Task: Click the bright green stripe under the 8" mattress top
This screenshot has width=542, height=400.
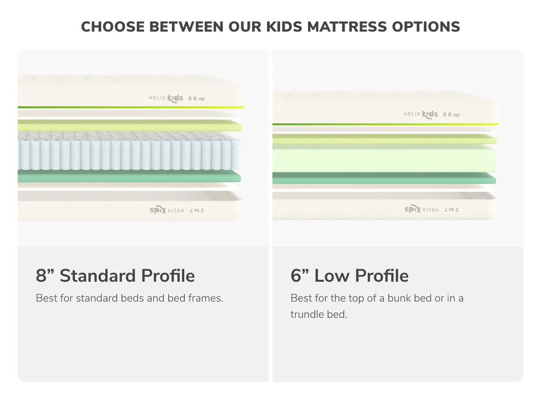Action: coord(129,107)
